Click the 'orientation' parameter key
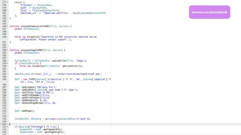This screenshot has height=135, width=241. [54, 79]
